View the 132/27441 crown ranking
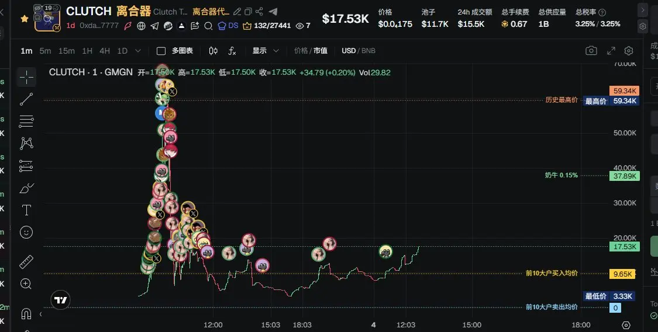This screenshot has width=658, height=332. pyautogui.click(x=267, y=26)
